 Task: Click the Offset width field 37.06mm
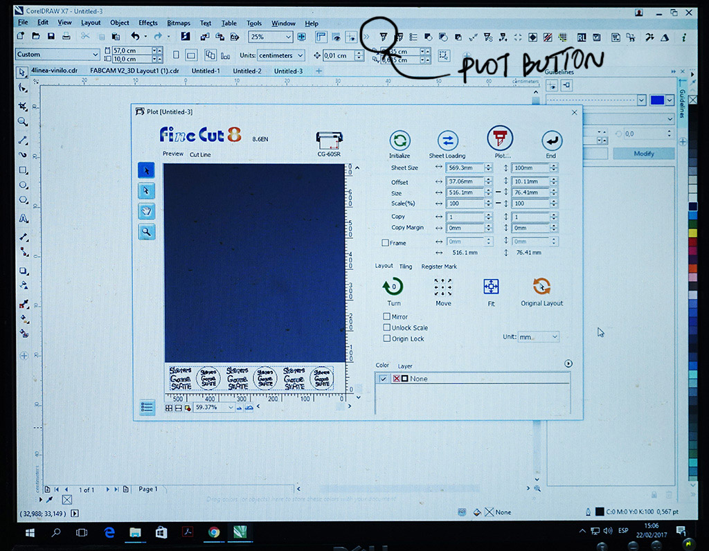tap(465, 181)
